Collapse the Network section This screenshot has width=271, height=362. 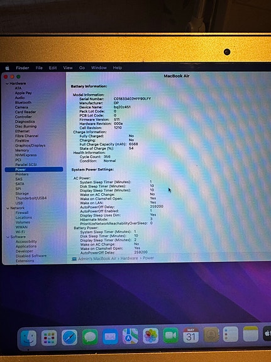(x=8, y=208)
